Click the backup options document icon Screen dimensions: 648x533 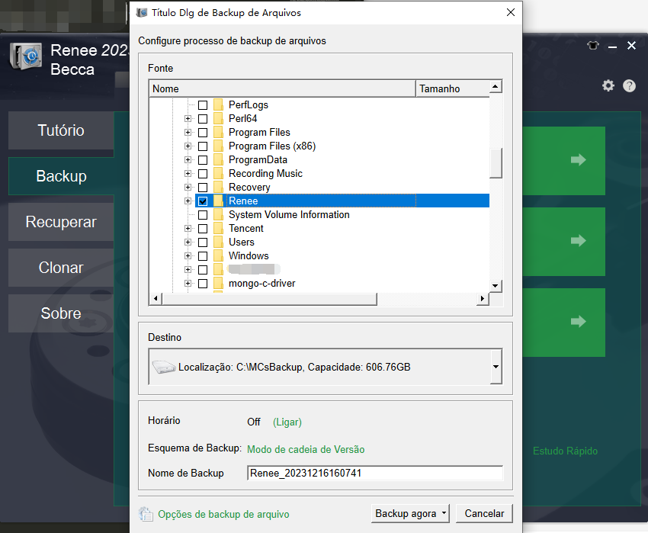coord(146,514)
